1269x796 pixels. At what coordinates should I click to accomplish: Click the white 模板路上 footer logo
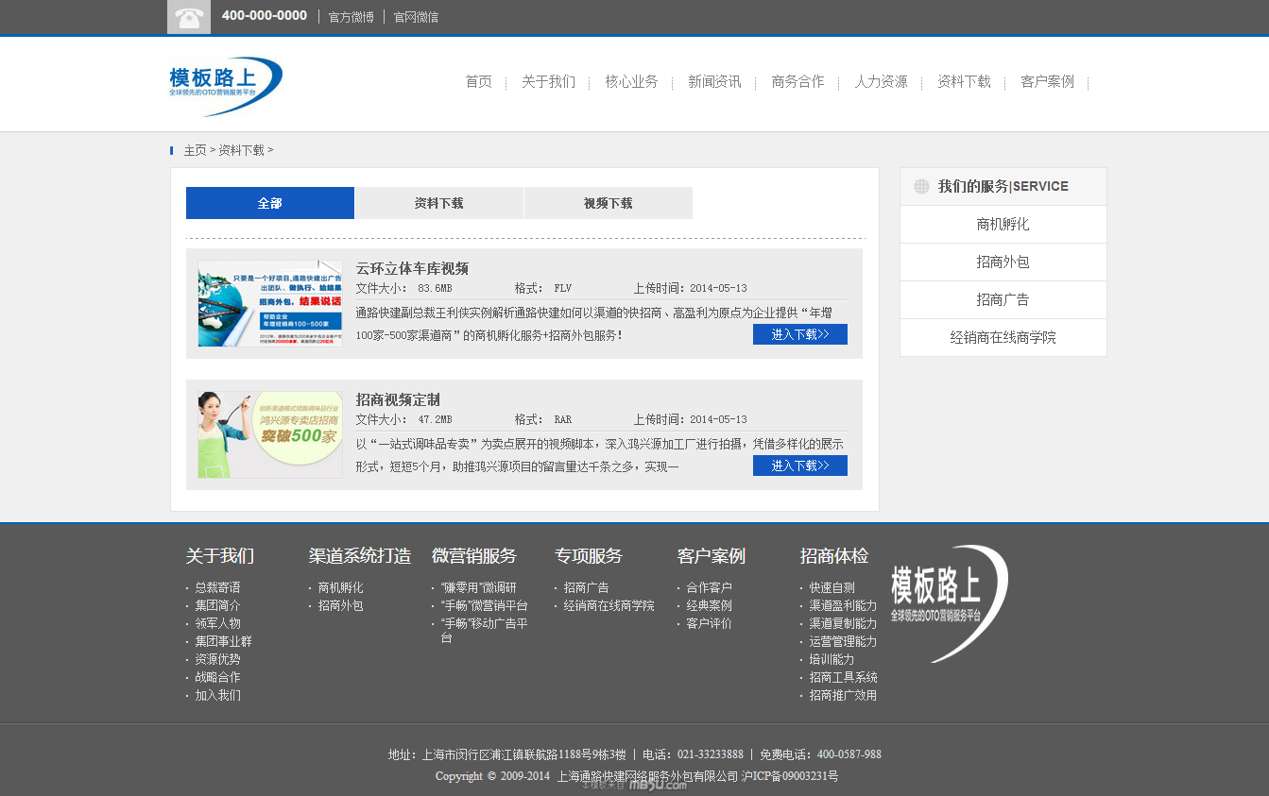[949, 602]
